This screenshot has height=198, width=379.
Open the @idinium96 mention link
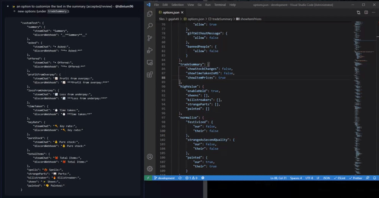(x=124, y=6)
